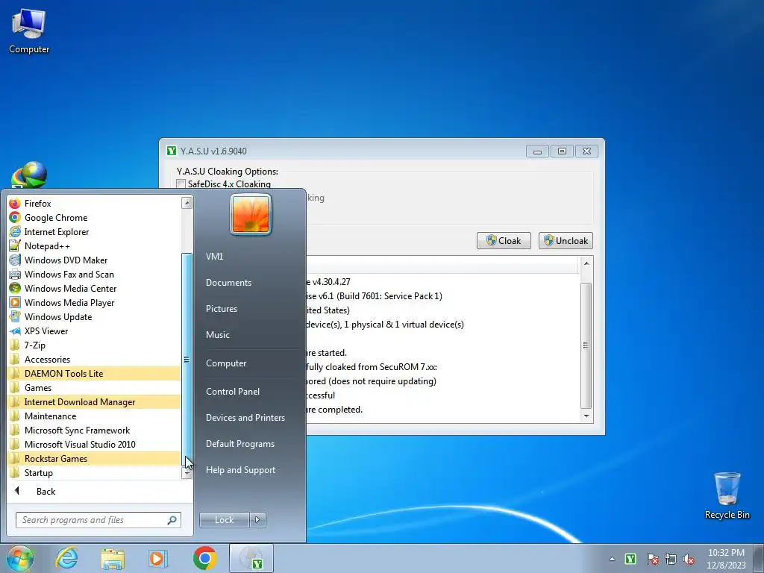Viewport: 764px width, 573px height.
Task: Expand the Maintenance folder
Action: pos(93,416)
